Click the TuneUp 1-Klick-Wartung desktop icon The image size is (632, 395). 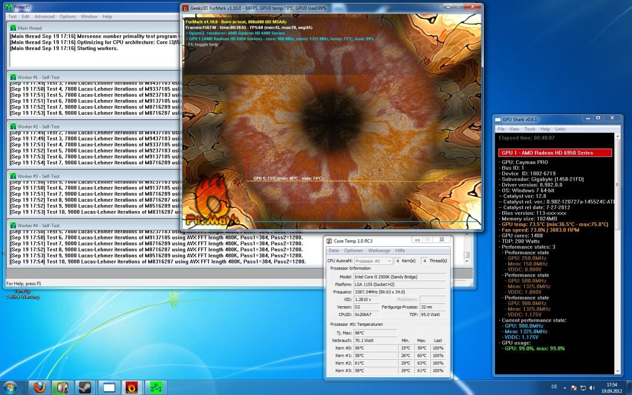[x=22, y=294]
